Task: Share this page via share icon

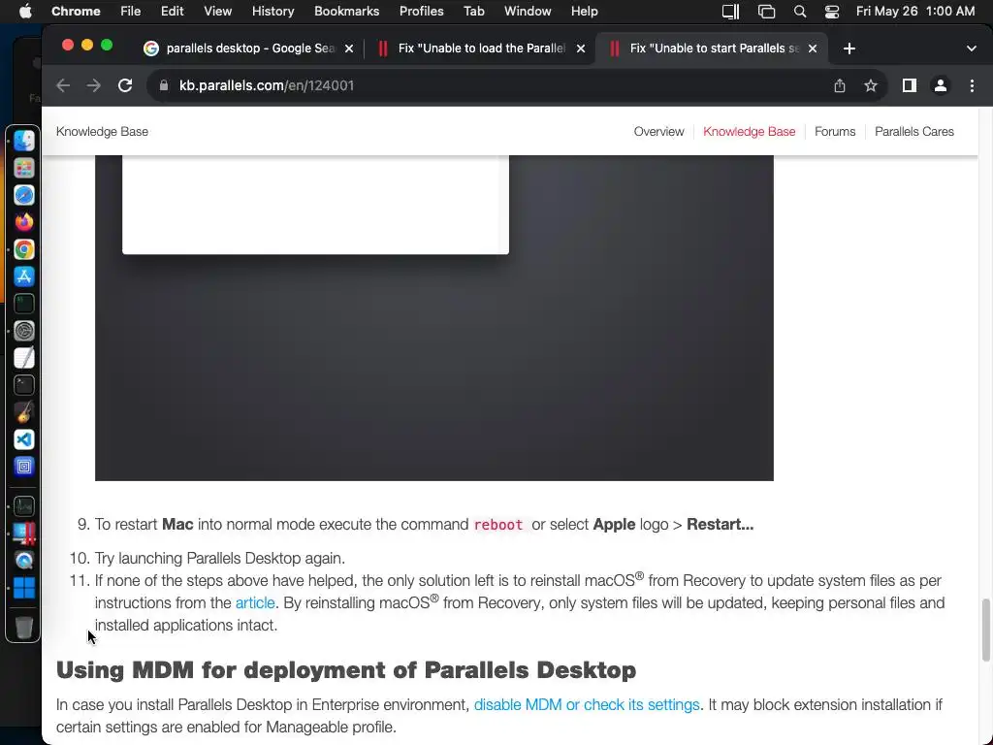Action: (x=840, y=85)
